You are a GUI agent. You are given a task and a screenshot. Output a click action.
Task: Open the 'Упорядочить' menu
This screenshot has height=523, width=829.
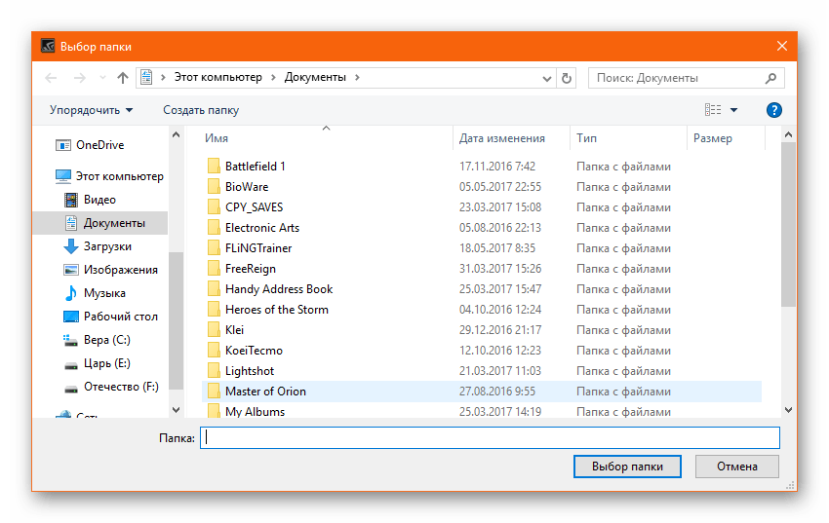pyautogui.click(x=91, y=110)
